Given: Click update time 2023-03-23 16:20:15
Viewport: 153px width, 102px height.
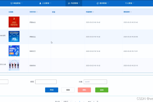Looking at the screenshot, I should point(131,66).
